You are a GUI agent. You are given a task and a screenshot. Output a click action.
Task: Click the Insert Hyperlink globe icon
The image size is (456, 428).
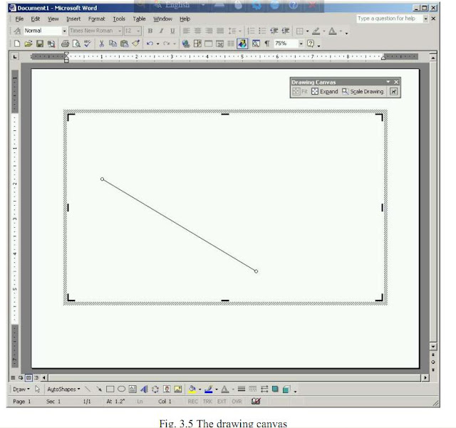tap(186, 43)
